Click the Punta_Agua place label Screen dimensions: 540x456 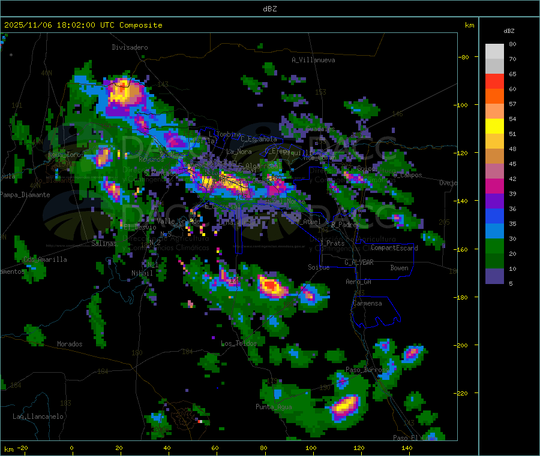pos(274,407)
